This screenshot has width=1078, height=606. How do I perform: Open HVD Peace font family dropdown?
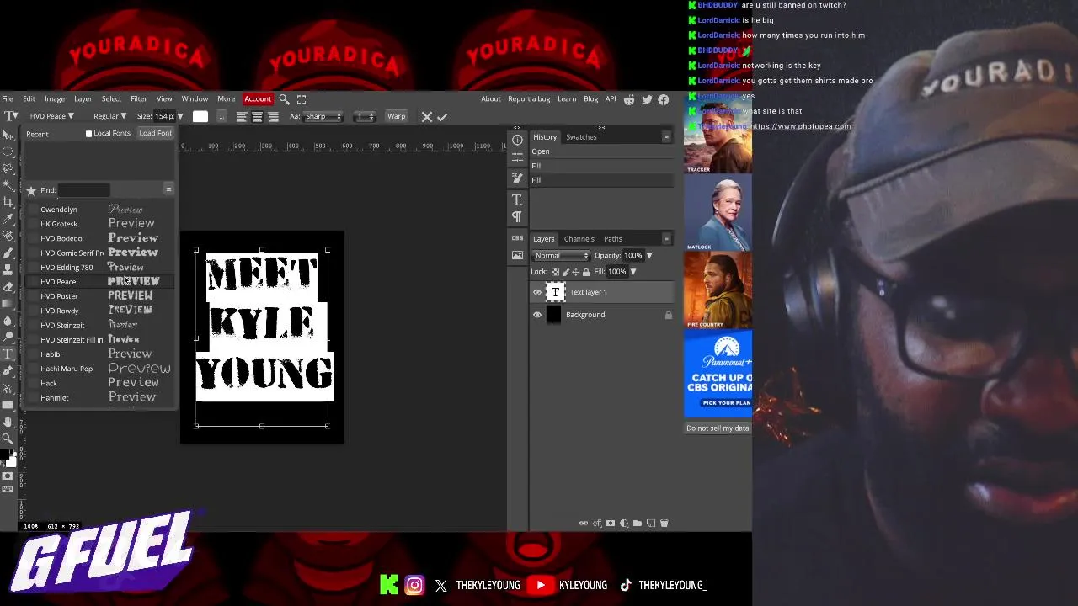point(51,116)
